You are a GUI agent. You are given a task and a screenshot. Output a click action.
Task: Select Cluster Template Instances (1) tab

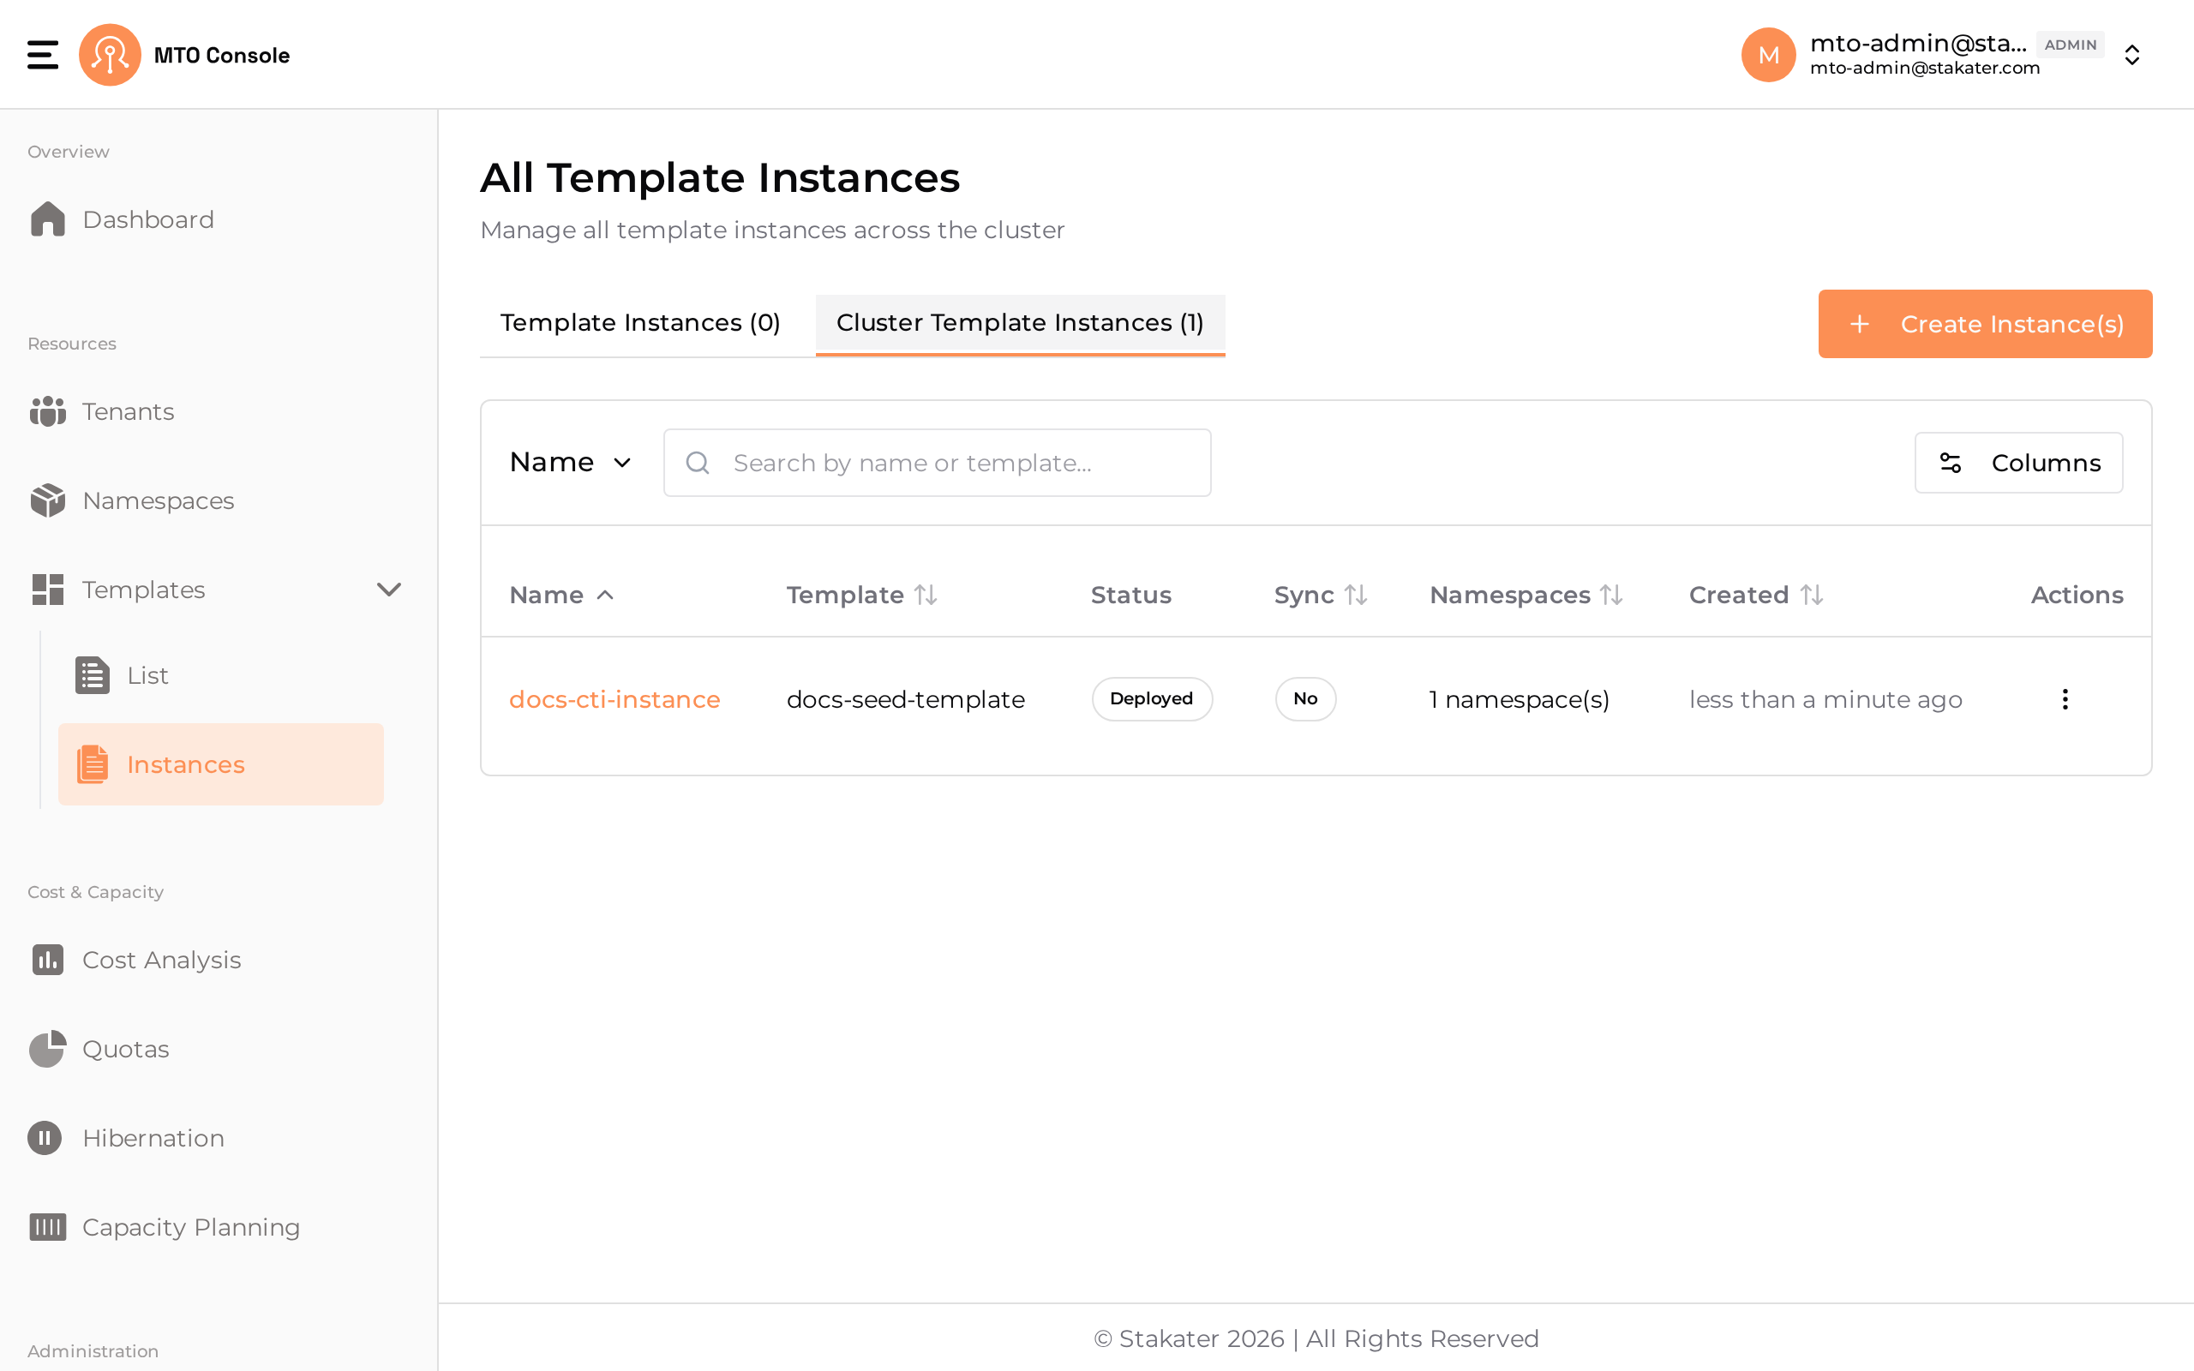[1020, 323]
